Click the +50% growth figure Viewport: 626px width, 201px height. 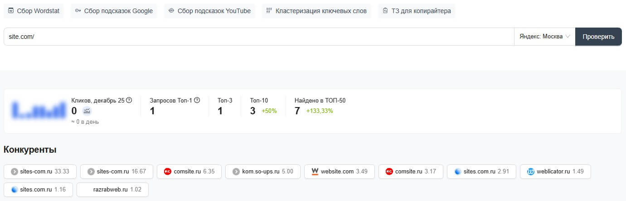tap(269, 111)
